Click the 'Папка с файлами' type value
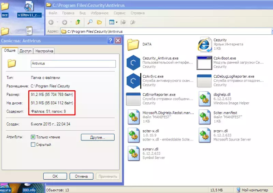 (x=45, y=78)
